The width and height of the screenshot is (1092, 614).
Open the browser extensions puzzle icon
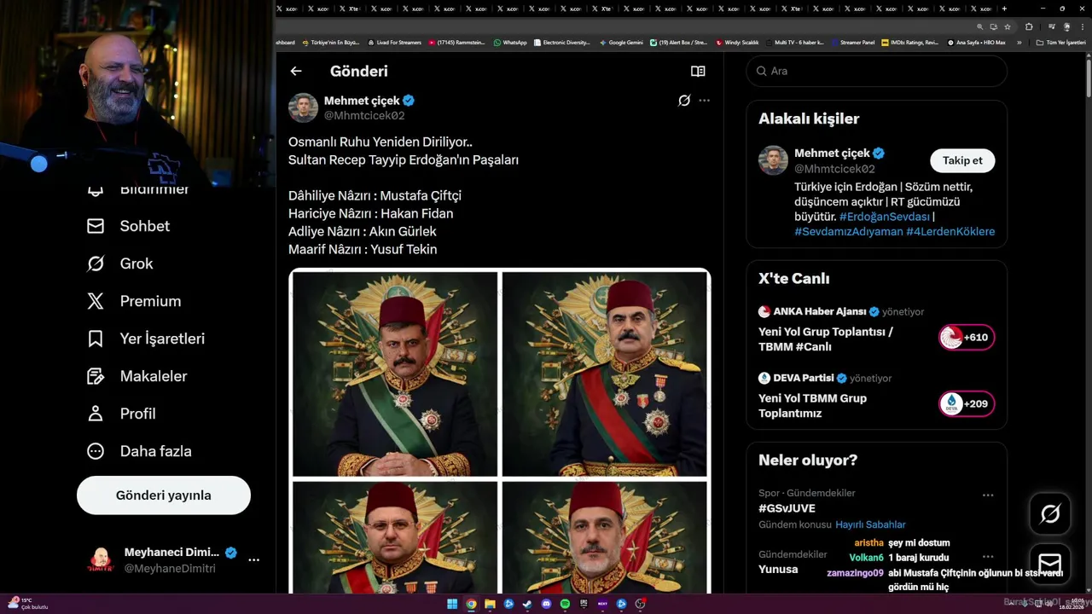pos(1029,26)
